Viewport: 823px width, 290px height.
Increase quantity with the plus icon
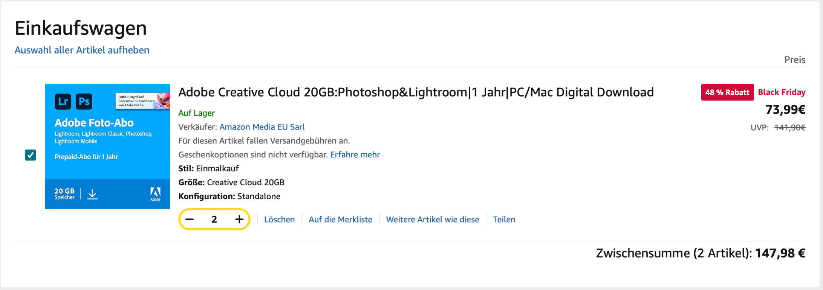point(239,219)
